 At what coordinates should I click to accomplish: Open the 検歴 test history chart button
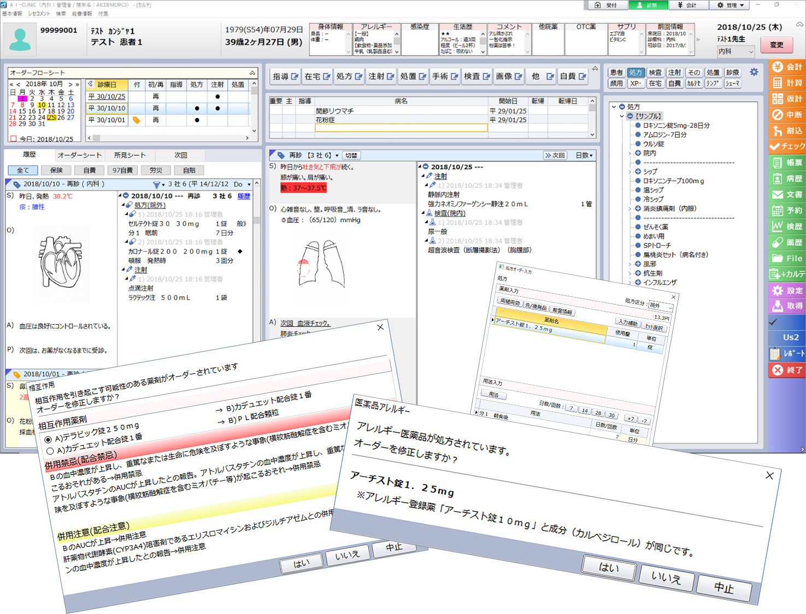tap(787, 226)
